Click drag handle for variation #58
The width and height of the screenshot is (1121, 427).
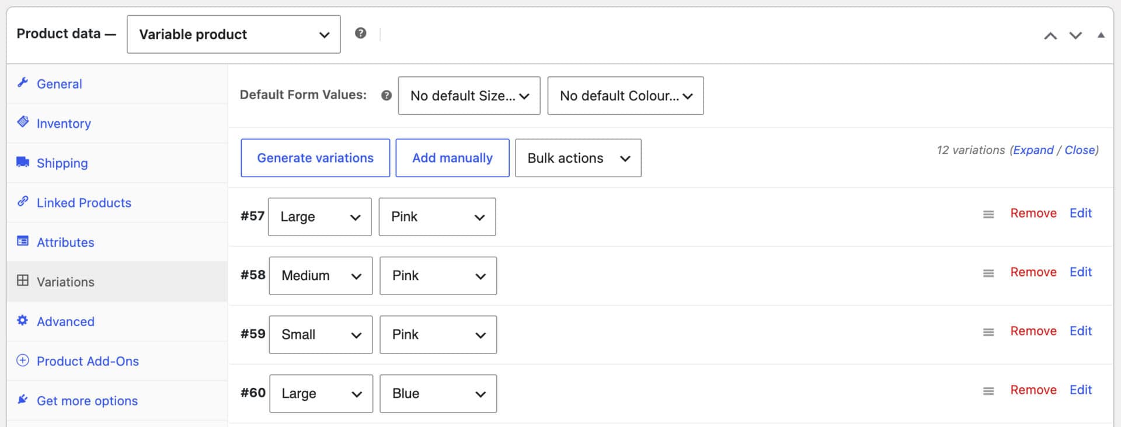[988, 274]
